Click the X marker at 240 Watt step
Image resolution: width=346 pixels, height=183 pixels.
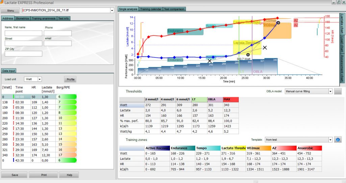tap(209, 61)
